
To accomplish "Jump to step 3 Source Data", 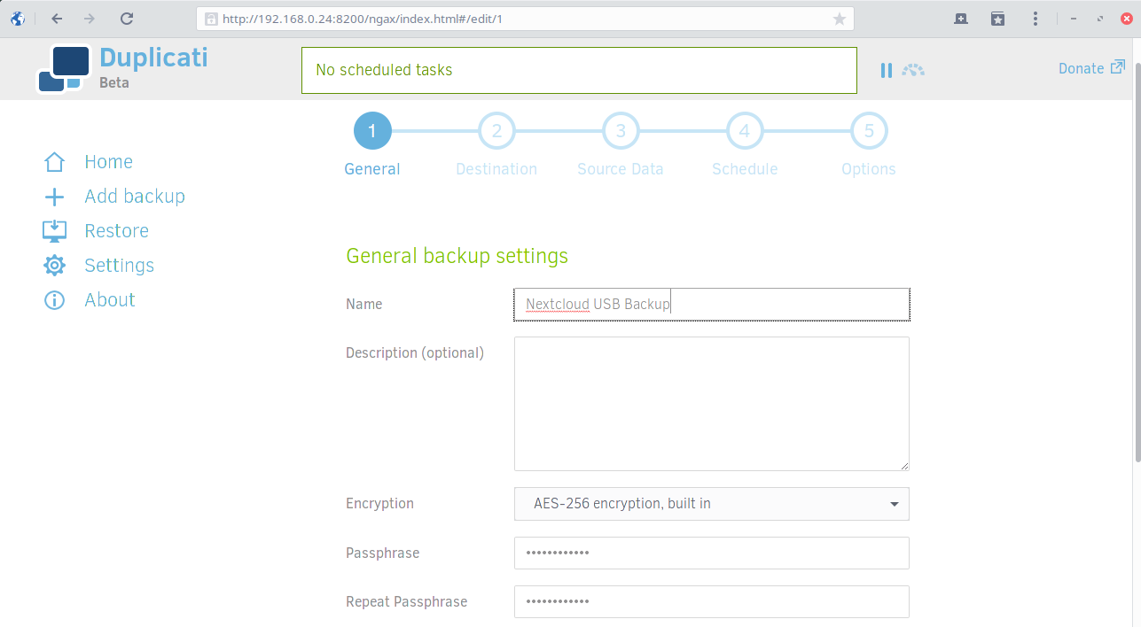I will (621, 132).
